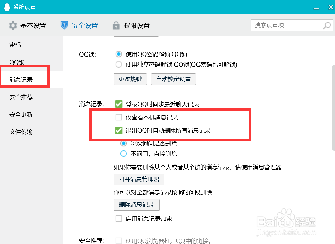Click the QQ penguin logo in title bar
The height and width of the screenshot is (244, 335).
(7, 7)
